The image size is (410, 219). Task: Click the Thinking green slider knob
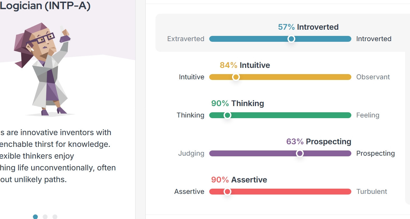(227, 115)
